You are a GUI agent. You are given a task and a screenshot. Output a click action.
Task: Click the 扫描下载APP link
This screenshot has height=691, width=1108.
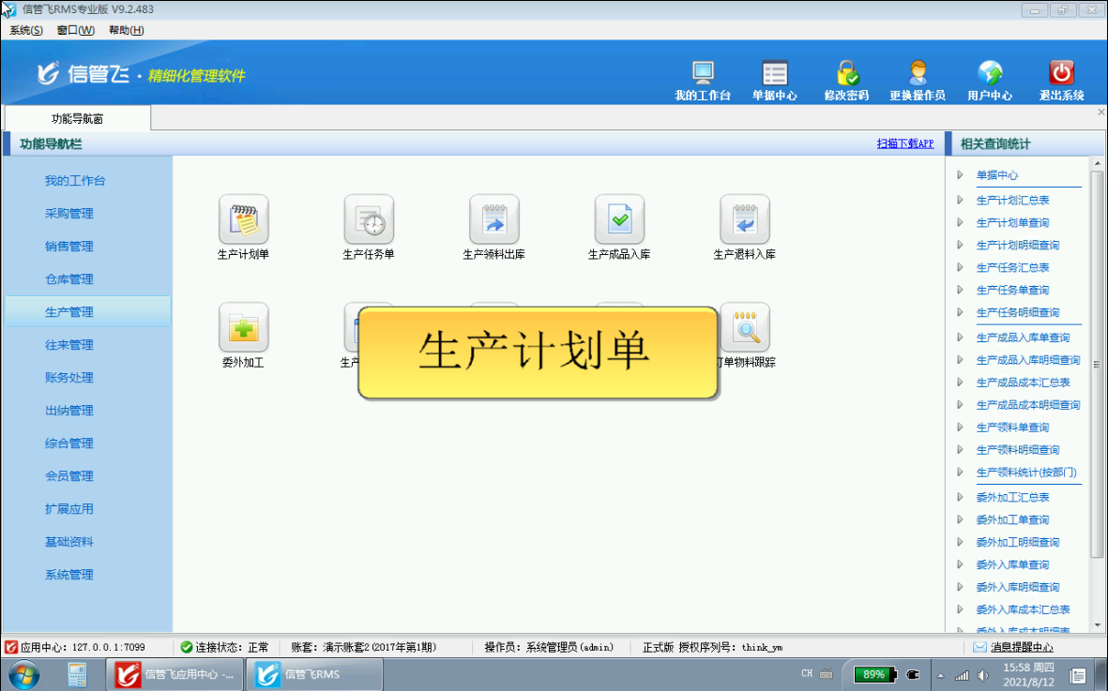point(905,143)
